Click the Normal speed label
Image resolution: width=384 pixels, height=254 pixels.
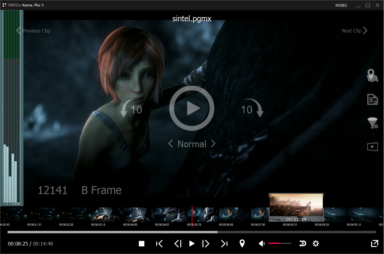(192, 144)
